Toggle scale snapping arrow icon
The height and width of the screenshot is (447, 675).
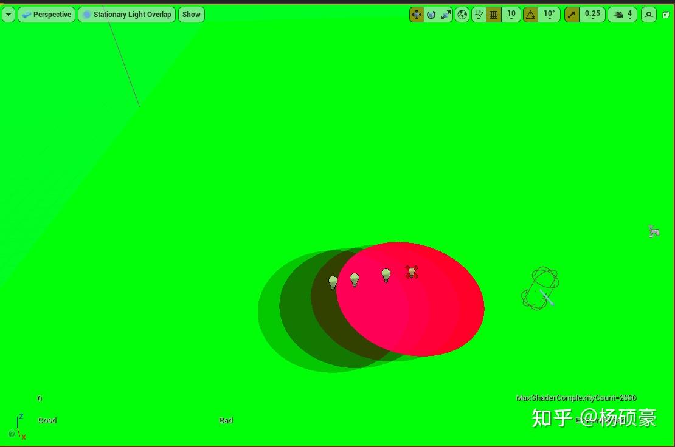coord(572,15)
